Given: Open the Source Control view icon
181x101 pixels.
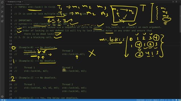Looking at the screenshot, I should point(2,12).
